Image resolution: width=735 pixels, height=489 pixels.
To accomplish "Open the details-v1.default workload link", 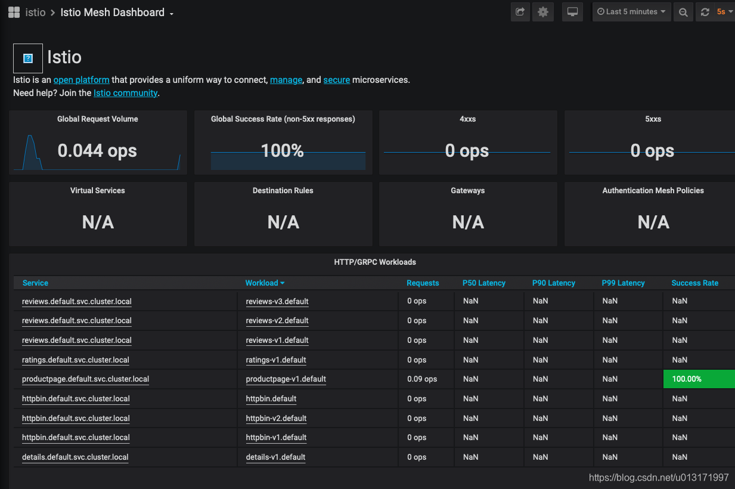I will click(x=275, y=457).
